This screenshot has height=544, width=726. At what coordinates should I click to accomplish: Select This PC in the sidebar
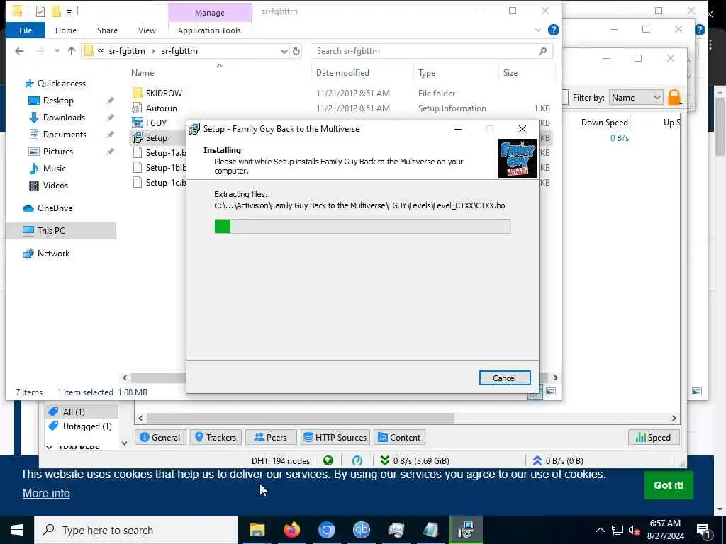click(61, 230)
